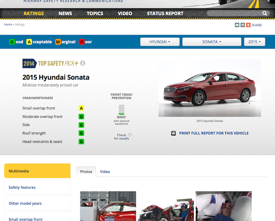Viewport: 275px width, 221px height.
Task: Open the 2015 year dropdown
Action: point(255,42)
